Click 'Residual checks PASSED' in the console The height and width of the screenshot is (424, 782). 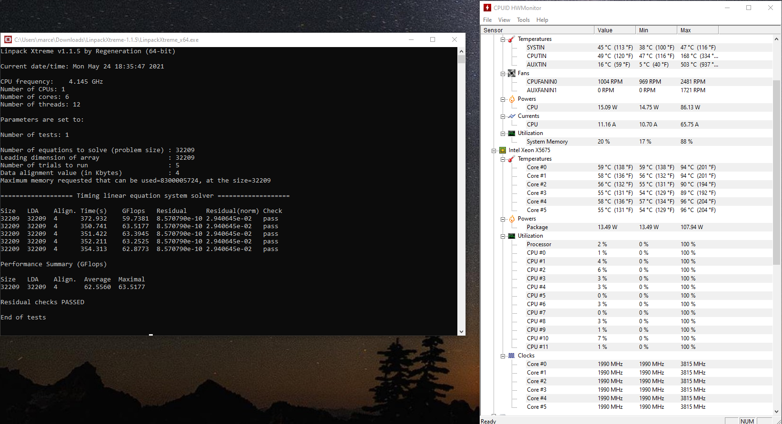tap(42, 302)
